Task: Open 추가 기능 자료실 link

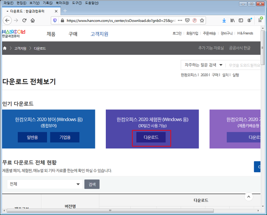Action: (211, 48)
